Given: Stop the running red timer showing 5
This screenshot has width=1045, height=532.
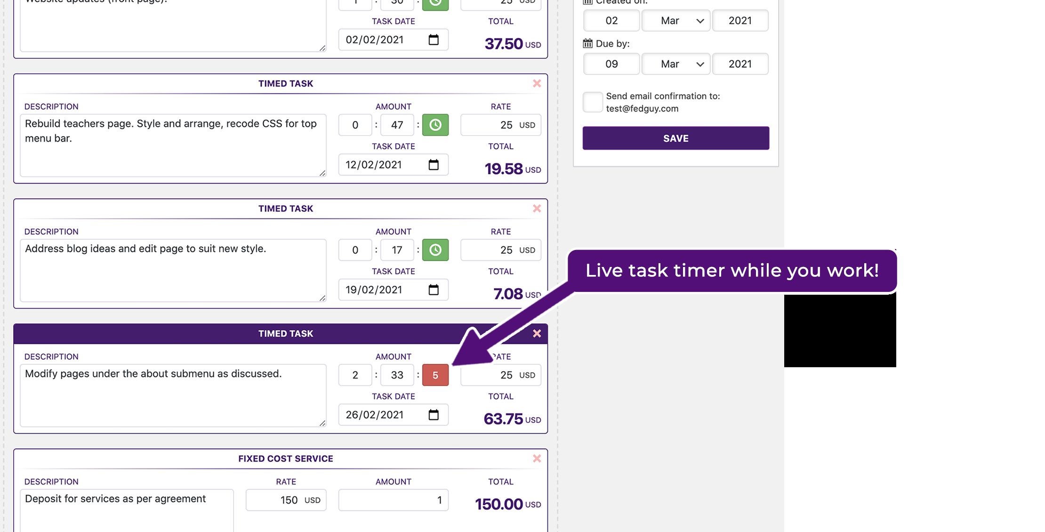Looking at the screenshot, I should point(435,375).
